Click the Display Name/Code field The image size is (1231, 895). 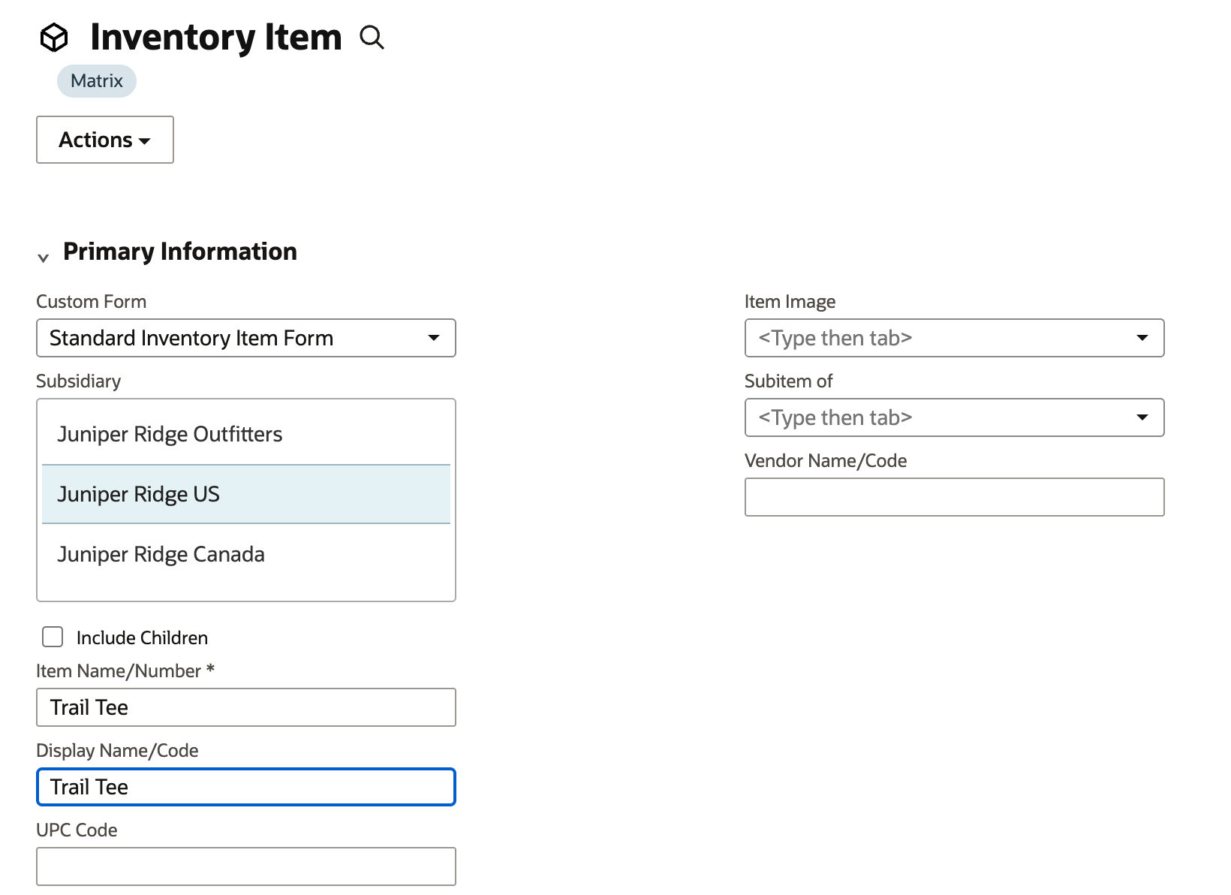coord(246,787)
